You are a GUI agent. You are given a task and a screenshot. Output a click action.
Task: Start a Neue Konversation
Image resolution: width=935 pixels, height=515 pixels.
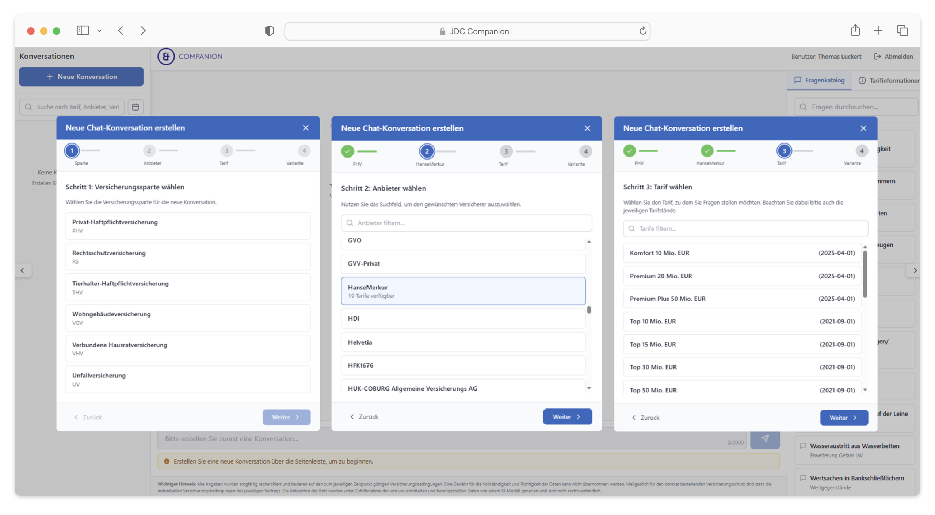tap(81, 77)
